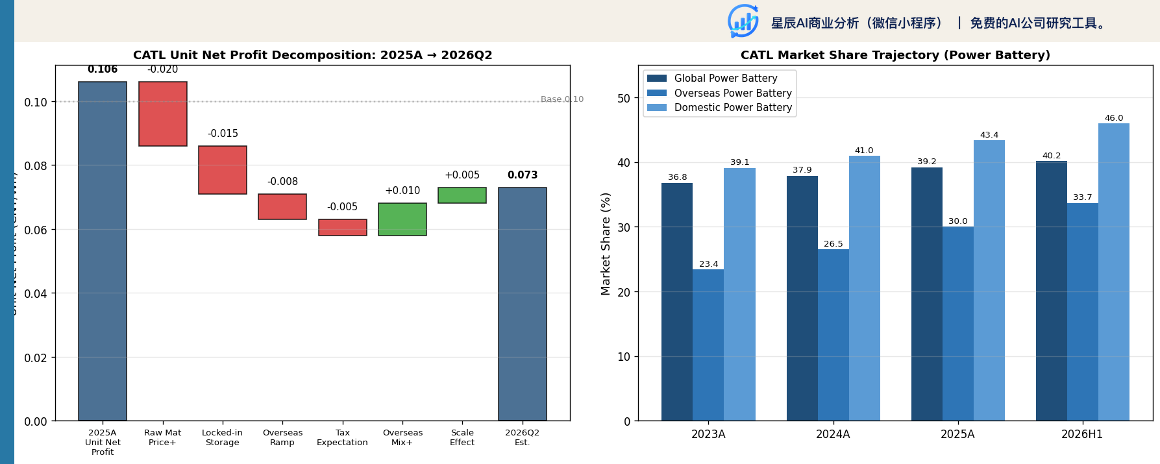Click the "41.0" bar value
Screen dimensions: 1160x464
click(864, 151)
